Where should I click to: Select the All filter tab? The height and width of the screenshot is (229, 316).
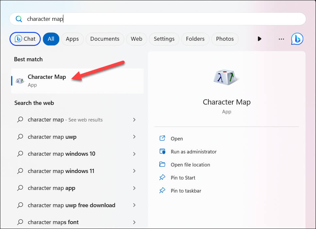tap(51, 39)
